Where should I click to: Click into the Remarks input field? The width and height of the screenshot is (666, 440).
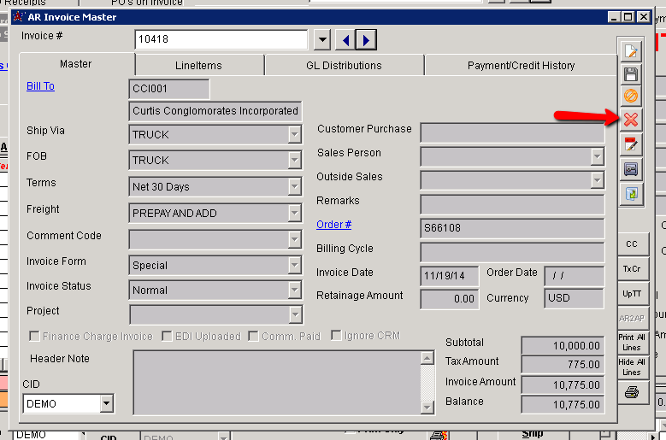(x=511, y=203)
